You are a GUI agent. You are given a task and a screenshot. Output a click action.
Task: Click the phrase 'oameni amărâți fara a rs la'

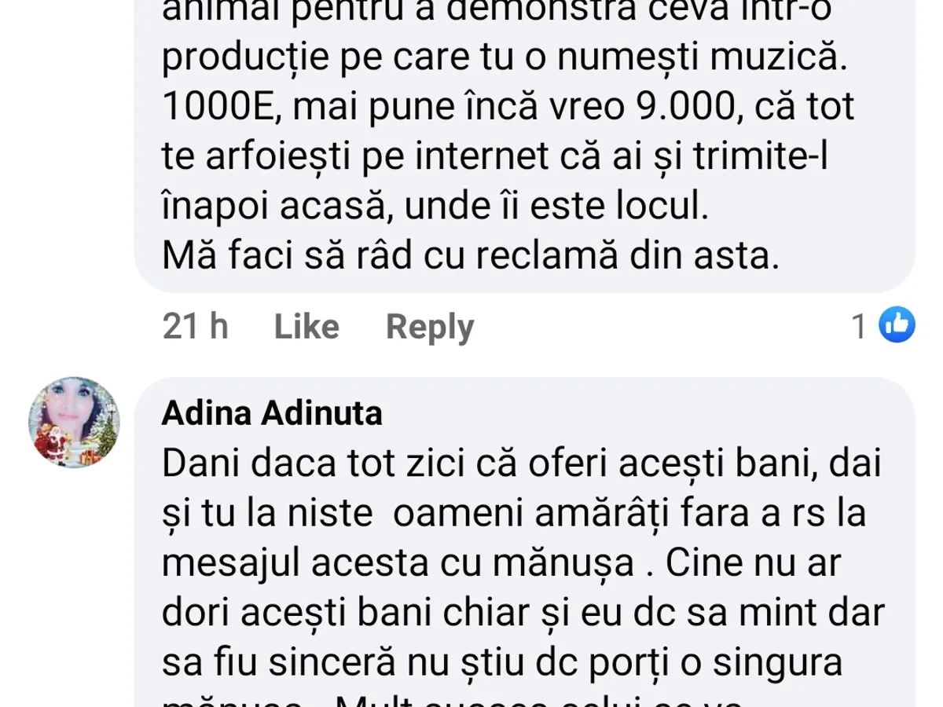click(629, 515)
